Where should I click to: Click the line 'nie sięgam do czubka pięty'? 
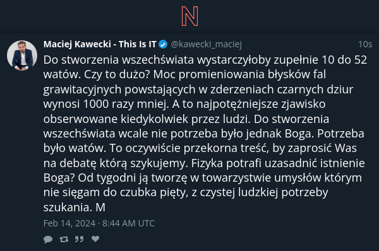pyautogui.click(x=115, y=192)
